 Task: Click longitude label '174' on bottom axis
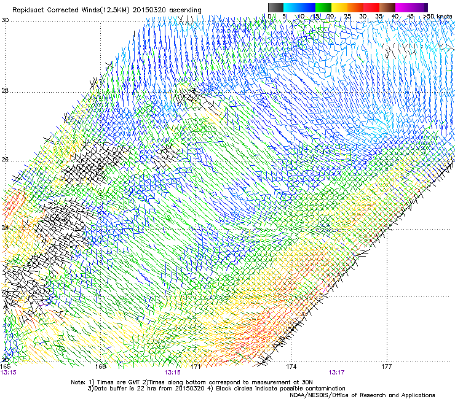pos(291,366)
